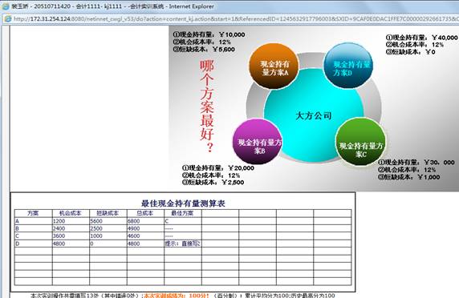Click the 最佳现金持有量测算表 table title
The width and height of the screenshot is (459, 298).
183,203
